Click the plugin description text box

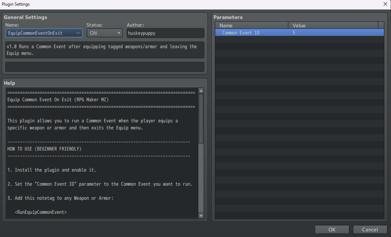(x=105, y=50)
